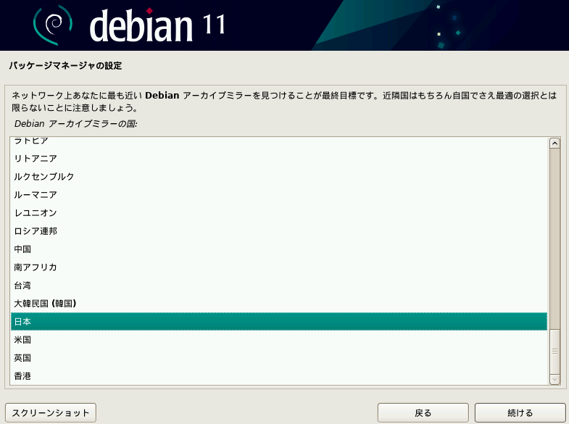The image size is (569, 424).
Task: Select 中国 as the archive mirror country
Action: (x=278, y=249)
